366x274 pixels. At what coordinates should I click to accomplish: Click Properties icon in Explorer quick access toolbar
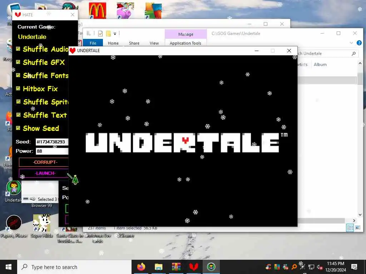tap(100, 34)
